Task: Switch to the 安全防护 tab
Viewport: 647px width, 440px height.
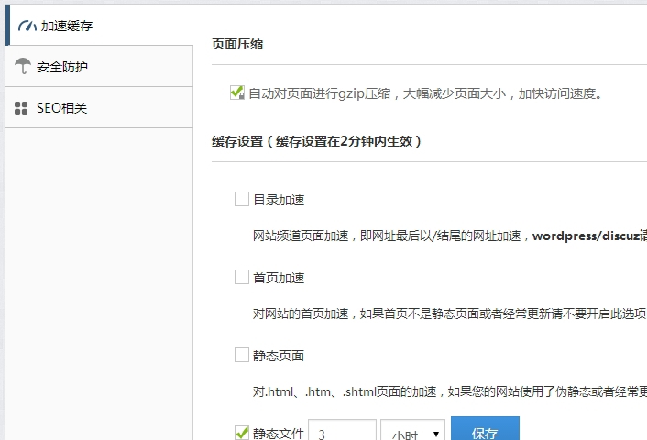Action: tap(99, 66)
